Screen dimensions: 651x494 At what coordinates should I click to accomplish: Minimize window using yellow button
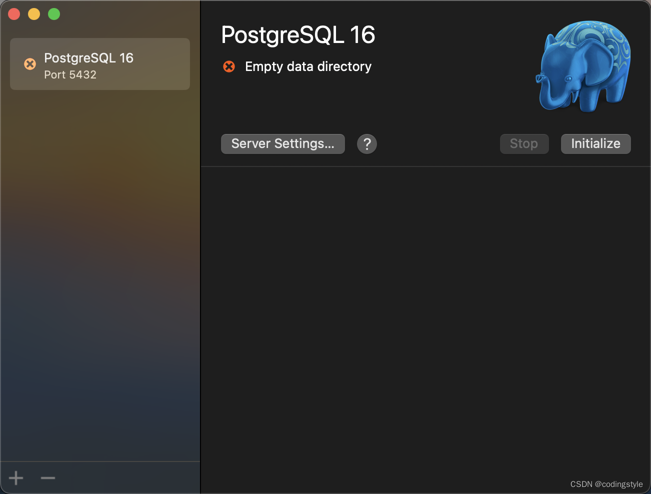point(34,14)
